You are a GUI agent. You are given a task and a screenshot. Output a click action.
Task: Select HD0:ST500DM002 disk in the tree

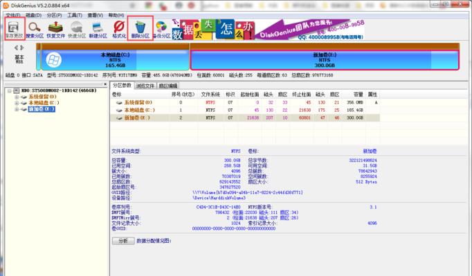[x=59, y=90]
